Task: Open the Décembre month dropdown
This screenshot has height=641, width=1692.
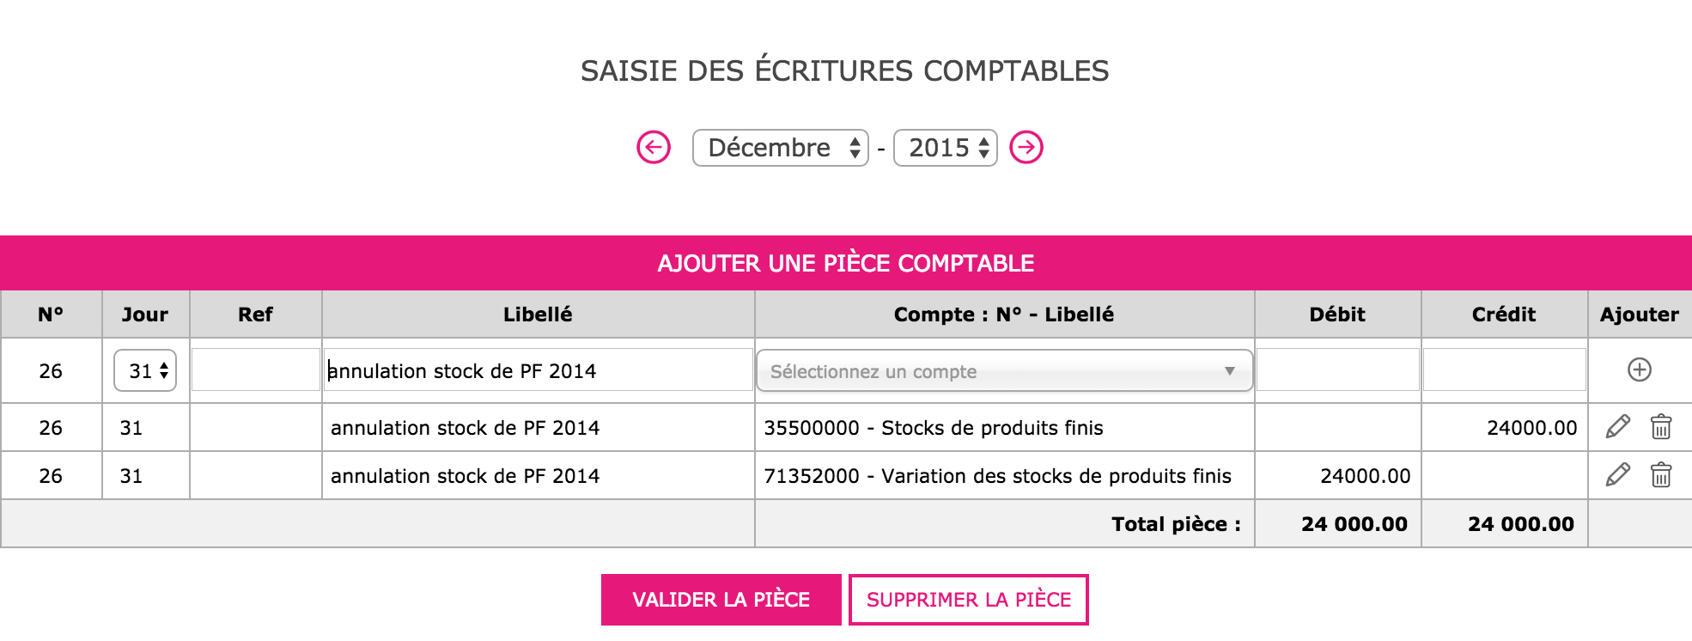Action: [781, 148]
